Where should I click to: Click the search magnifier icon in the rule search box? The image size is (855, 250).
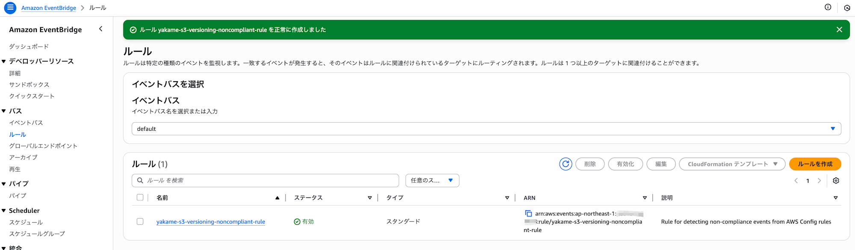click(140, 180)
